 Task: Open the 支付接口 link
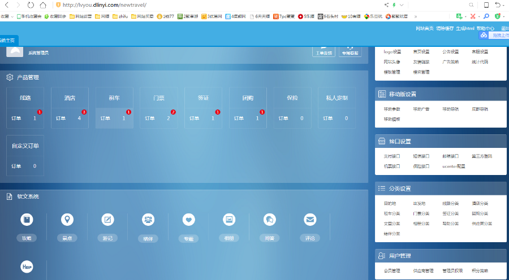point(392,156)
